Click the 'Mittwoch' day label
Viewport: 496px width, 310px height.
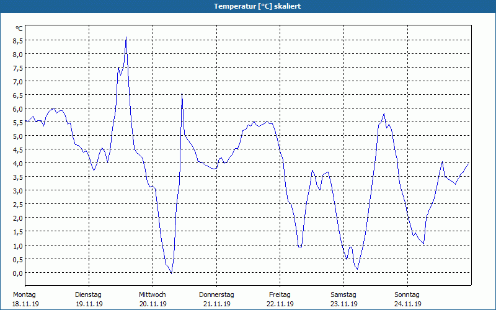[x=152, y=295]
